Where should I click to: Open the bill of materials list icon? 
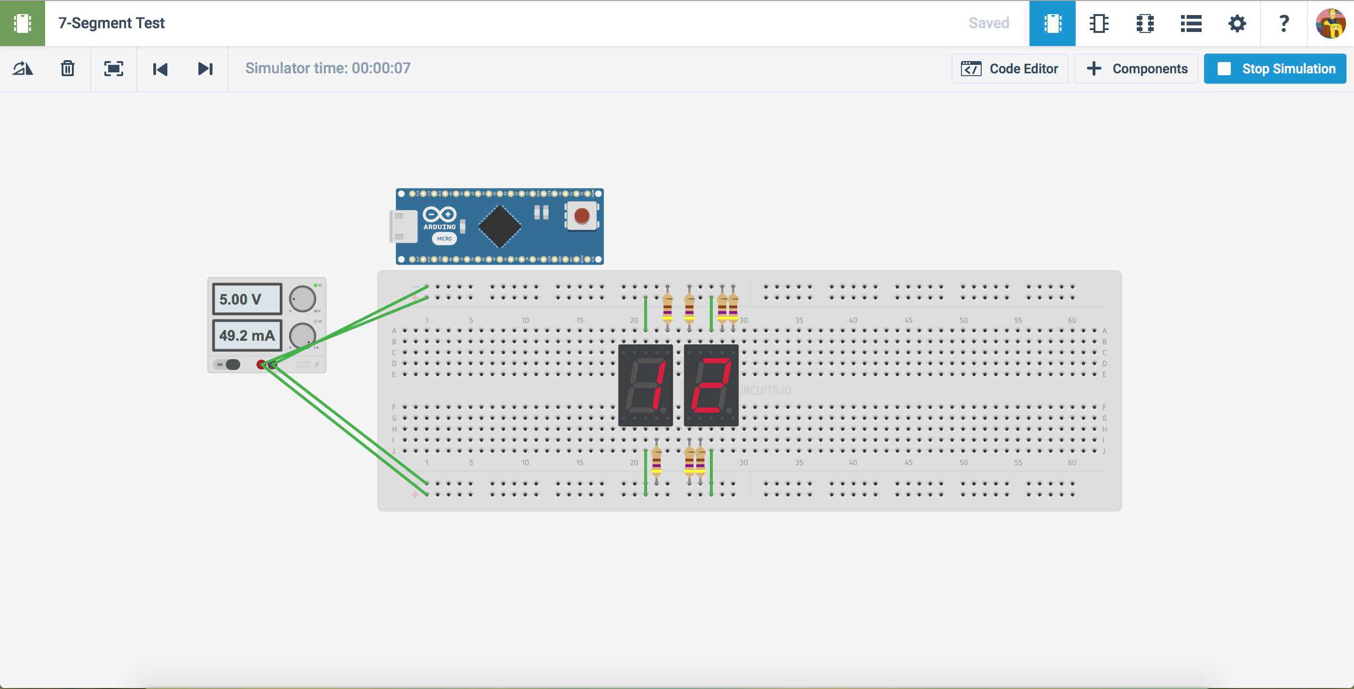coord(1190,23)
